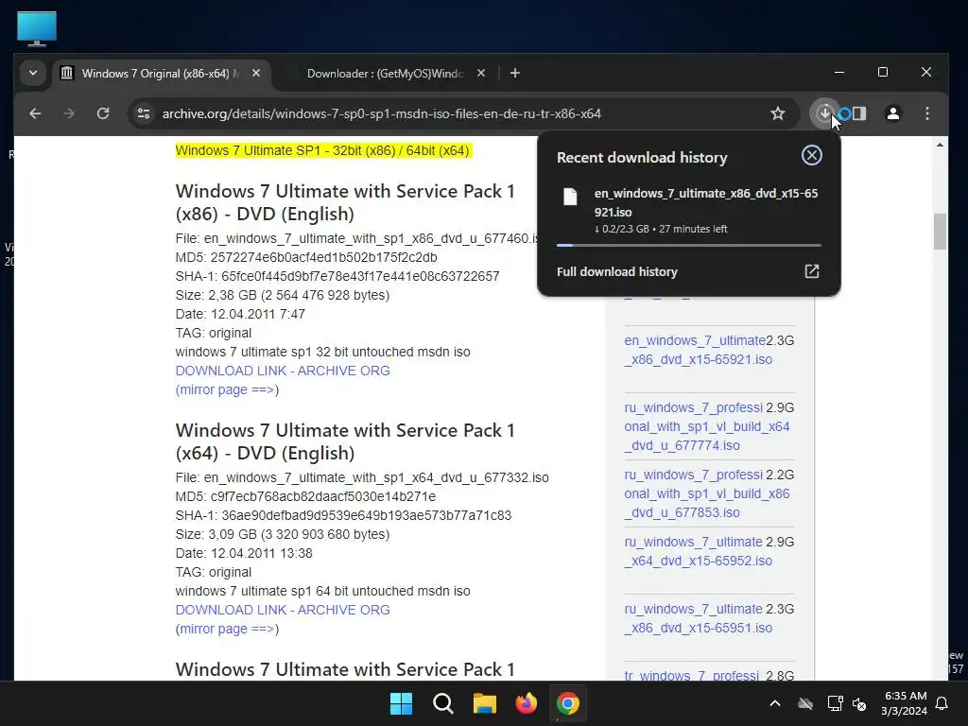Viewport: 968px width, 726px height.
Task: Click the muted volume tray icon
Action: (858, 703)
